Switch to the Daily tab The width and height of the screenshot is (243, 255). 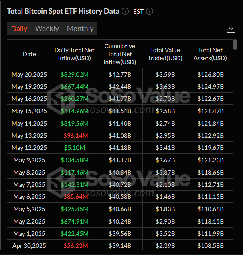coord(19,29)
